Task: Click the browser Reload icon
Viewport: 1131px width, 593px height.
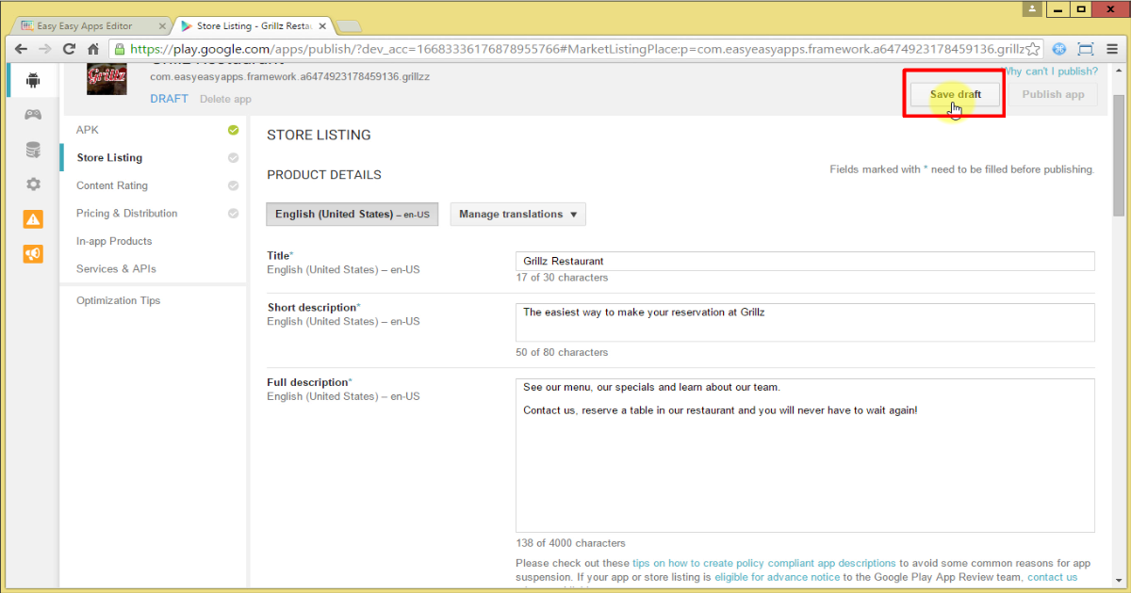Action: click(69, 49)
